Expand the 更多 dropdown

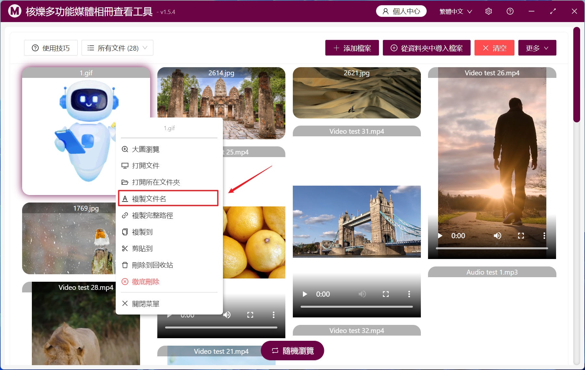[537, 48]
